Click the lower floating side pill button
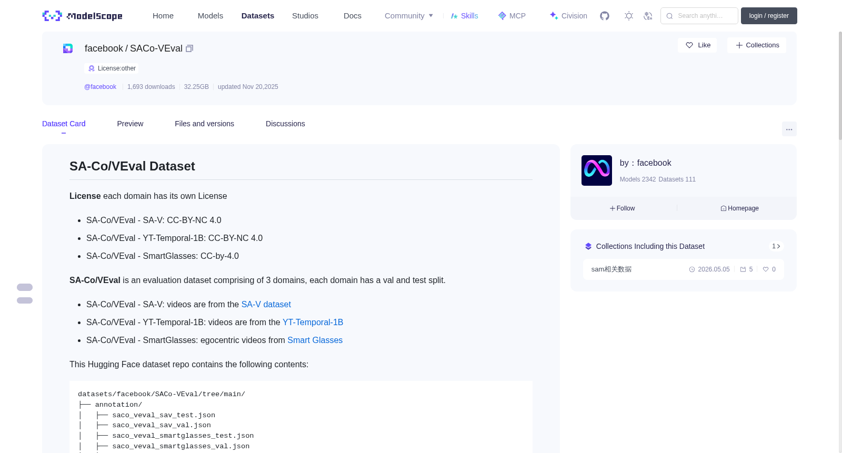842x453 pixels. pyautogui.click(x=25, y=300)
